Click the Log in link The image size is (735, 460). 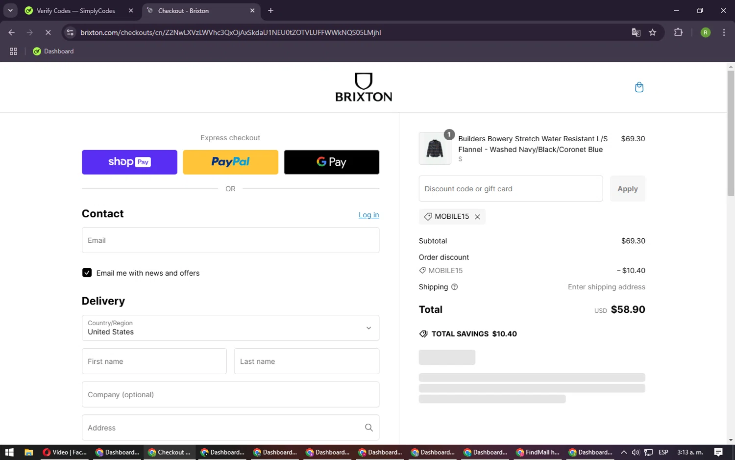pos(368,215)
